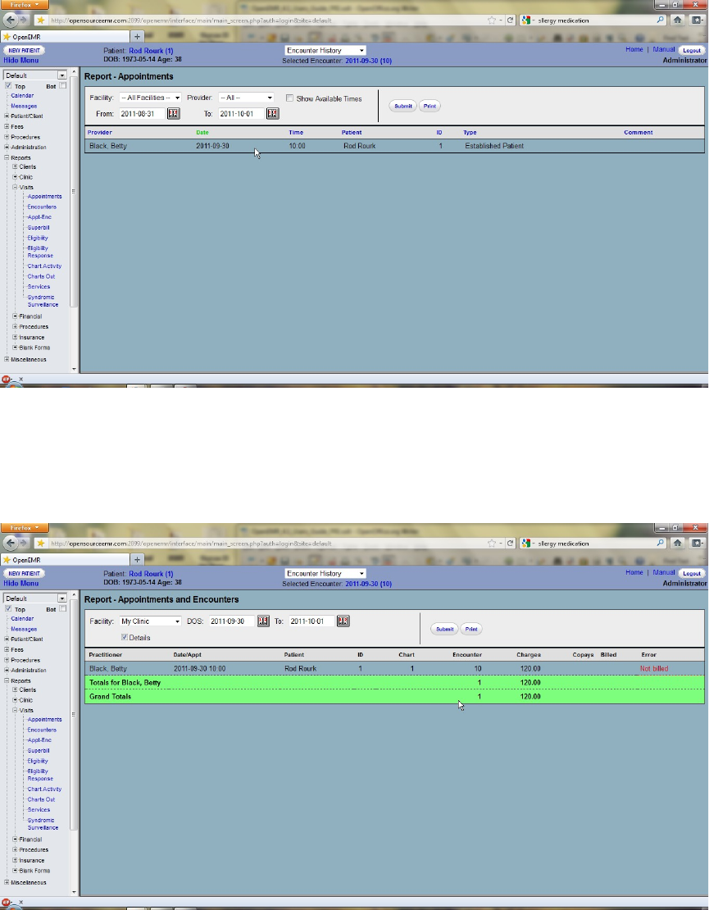Toggle Top checkbox in Appointments and Encounters sidebar
709x910 pixels.
(8, 609)
